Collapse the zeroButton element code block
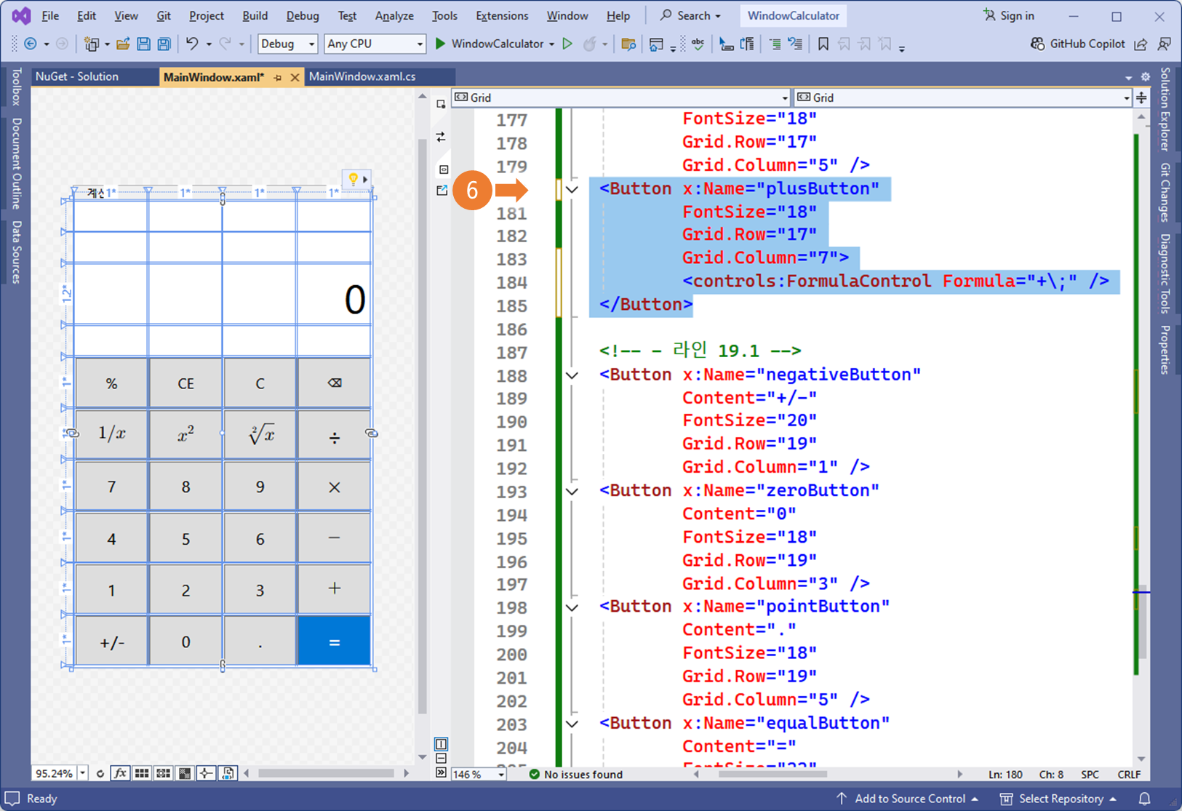1182x811 pixels. click(572, 492)
